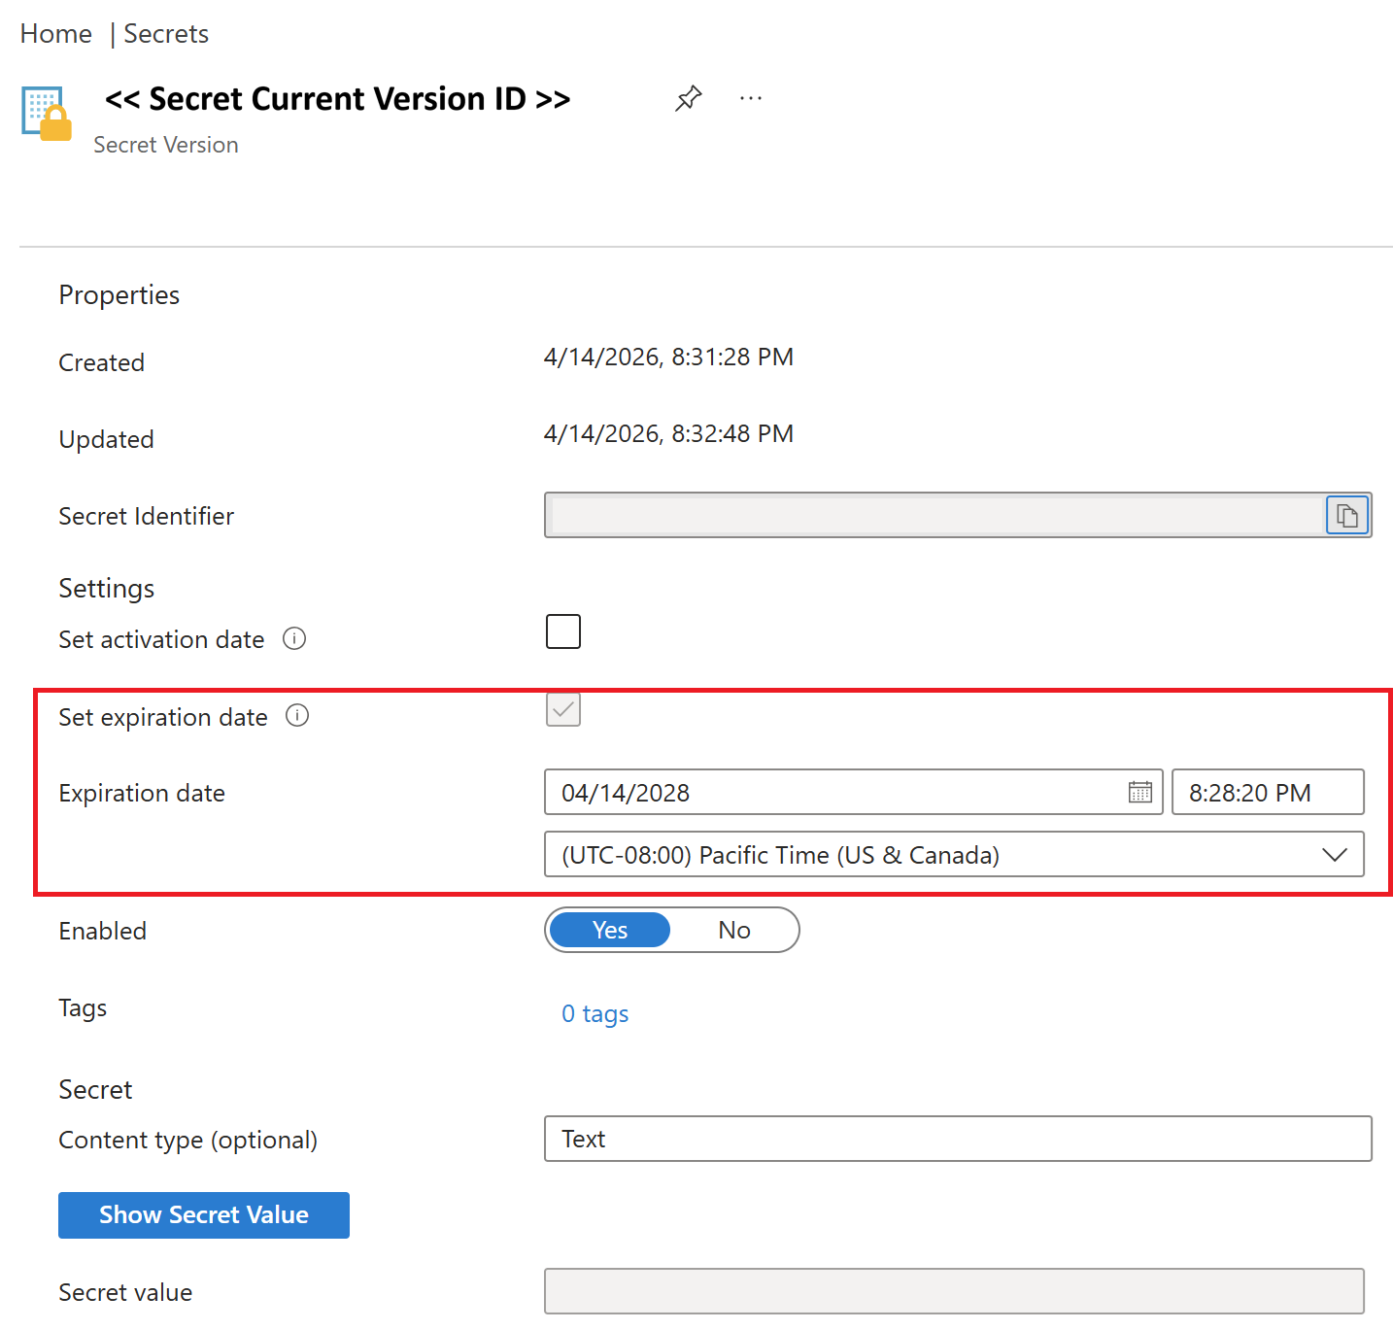Select the Created timestamp 8:31:28 PM
The width and height of the screenshot is (1393, 1330).
pyautogui.click(x=668, y=357)
